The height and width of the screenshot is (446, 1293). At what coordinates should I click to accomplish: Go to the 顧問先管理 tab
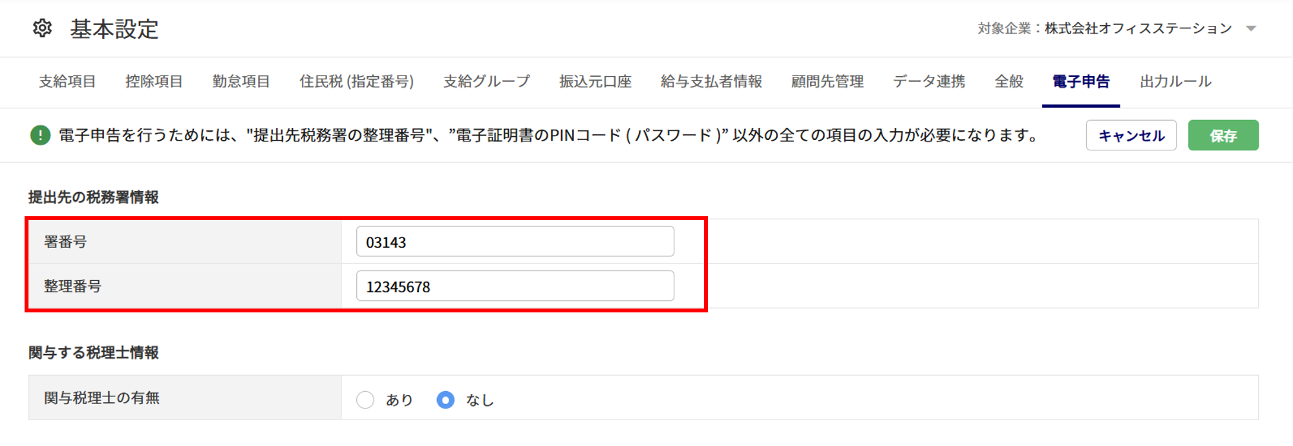point(828,81)
